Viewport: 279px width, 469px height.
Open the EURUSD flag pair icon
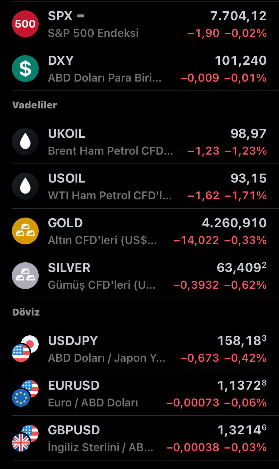[25, 393]
